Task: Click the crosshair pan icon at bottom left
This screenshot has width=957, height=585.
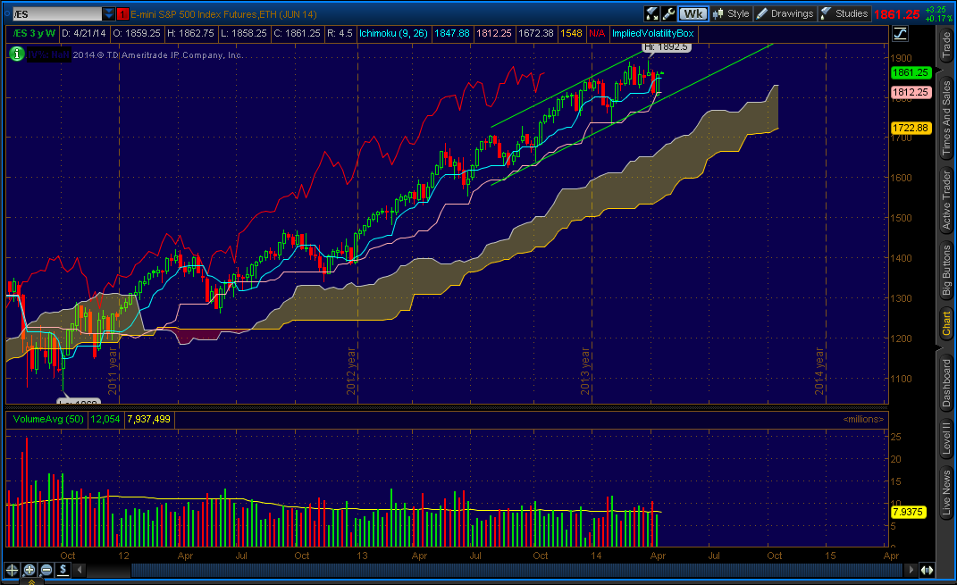Action: pos(12,570)
